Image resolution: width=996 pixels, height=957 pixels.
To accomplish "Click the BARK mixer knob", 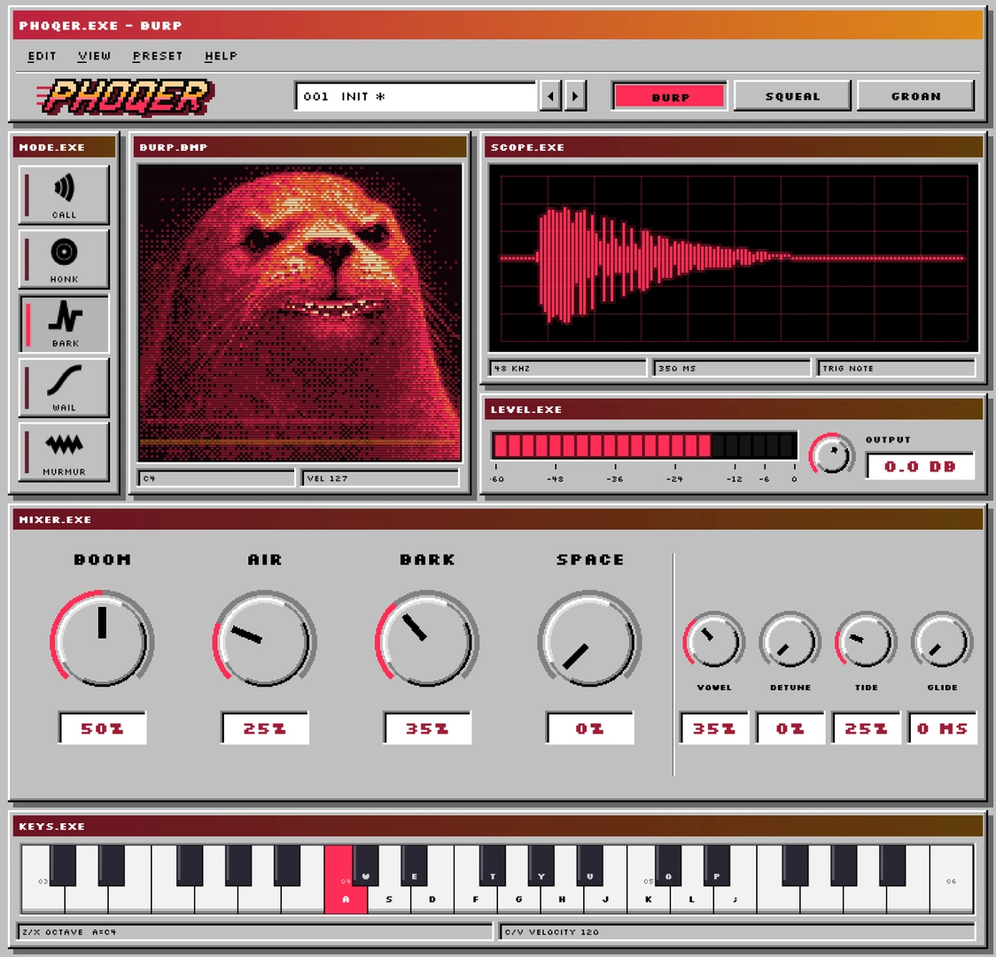I will (427, 639).
